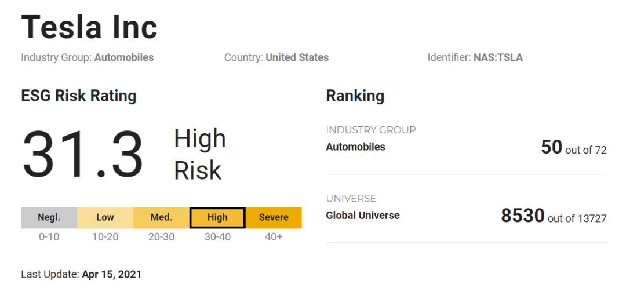Click the highlighted High risk swatch
Image resolution: width=626 pixels, height=288 pixels.
[x=217, y=217]
